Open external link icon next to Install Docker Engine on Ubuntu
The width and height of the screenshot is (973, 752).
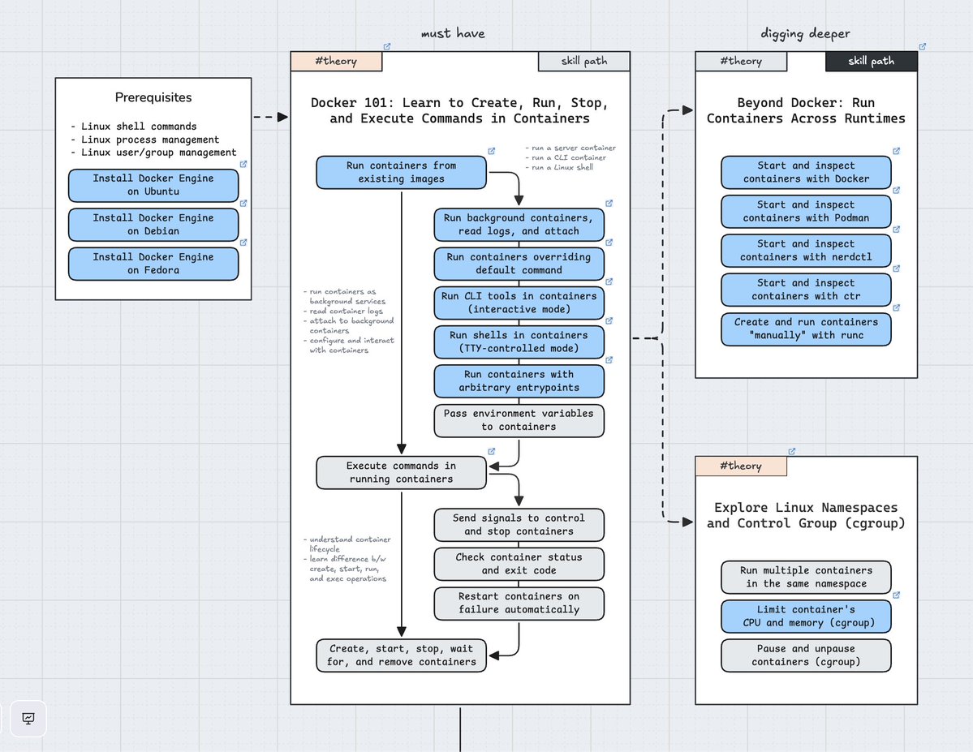[x=243, y=165]
